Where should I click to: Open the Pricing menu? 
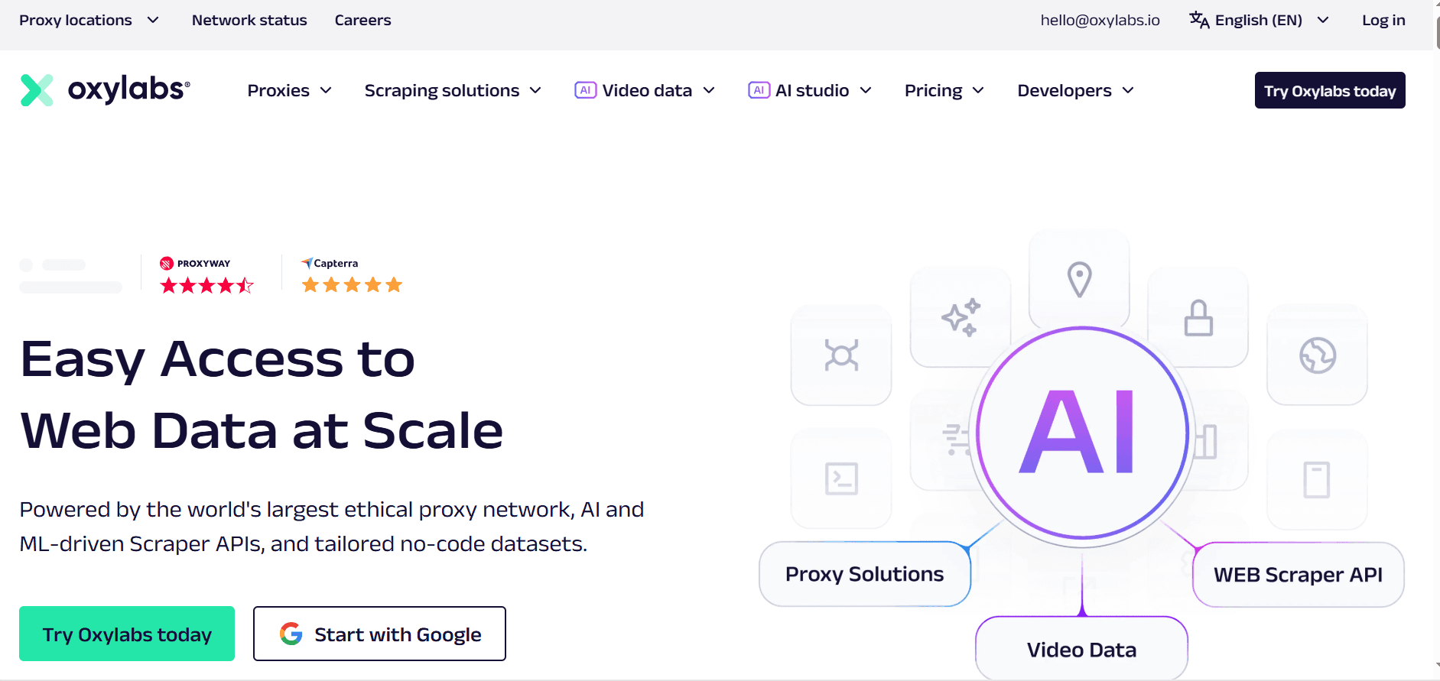(x=944, y=90)
